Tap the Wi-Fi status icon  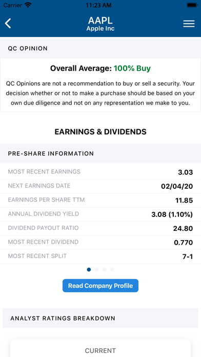pos(28,5)
